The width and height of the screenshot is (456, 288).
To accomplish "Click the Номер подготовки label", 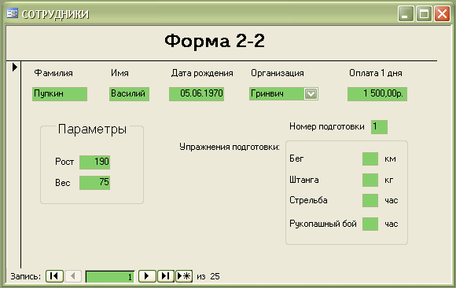I will click(x=327, y=126).
